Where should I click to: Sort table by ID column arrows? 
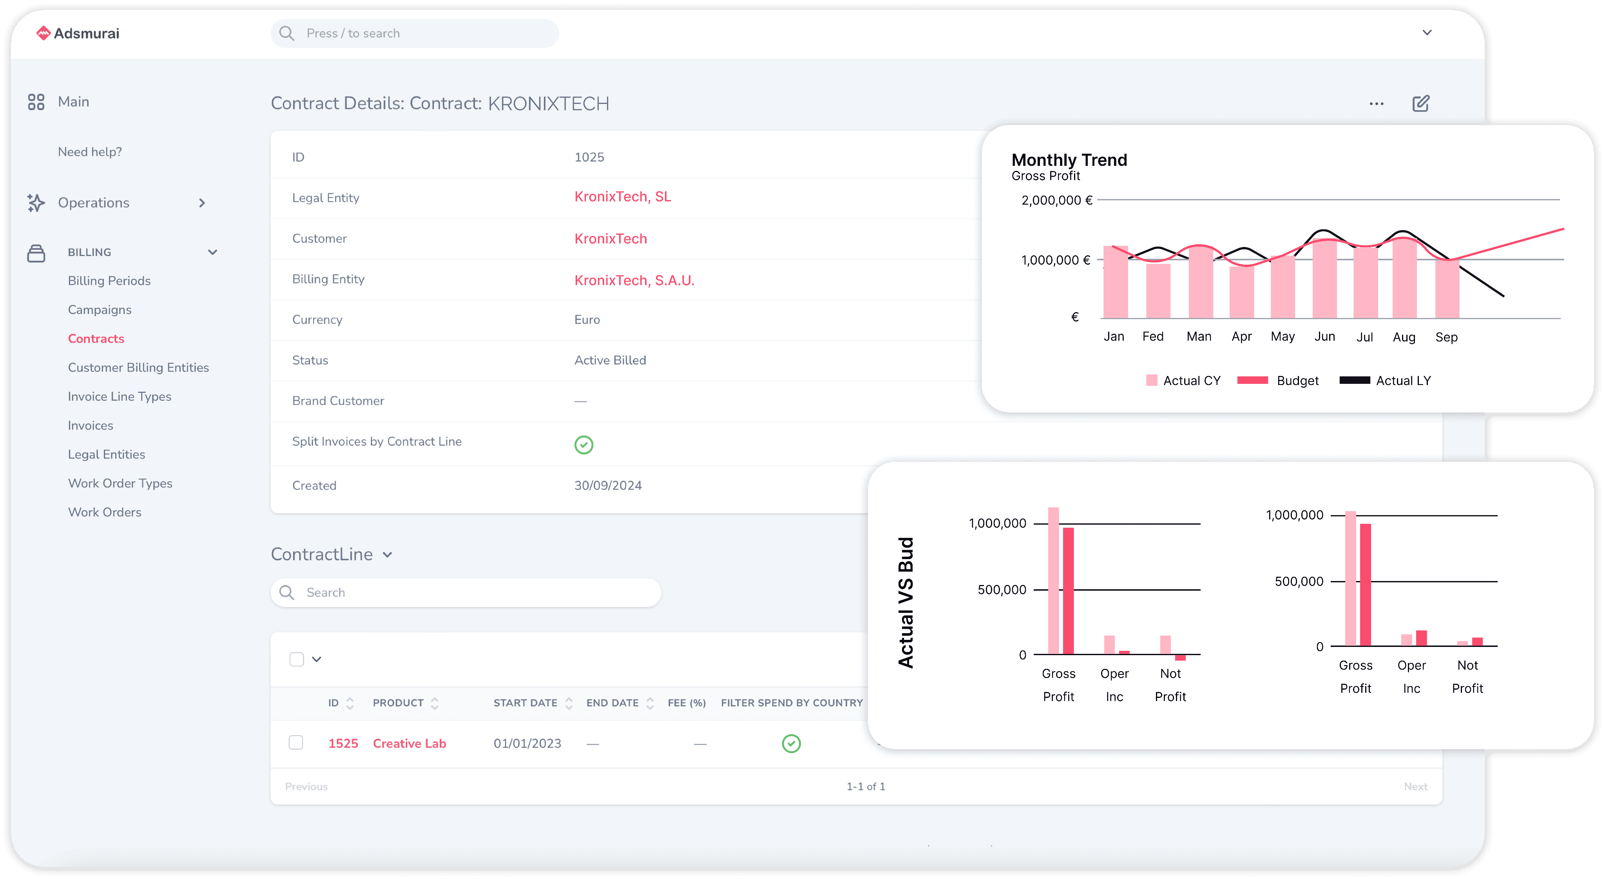[350, 703]
